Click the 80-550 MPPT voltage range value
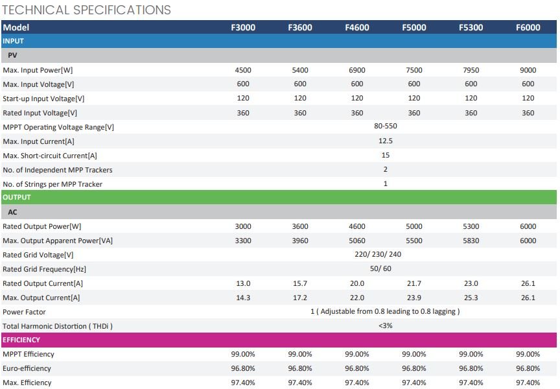 tap(386, 126)
